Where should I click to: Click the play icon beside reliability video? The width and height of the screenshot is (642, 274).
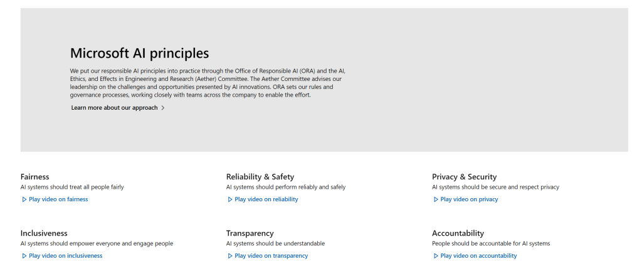click(230, 199)
